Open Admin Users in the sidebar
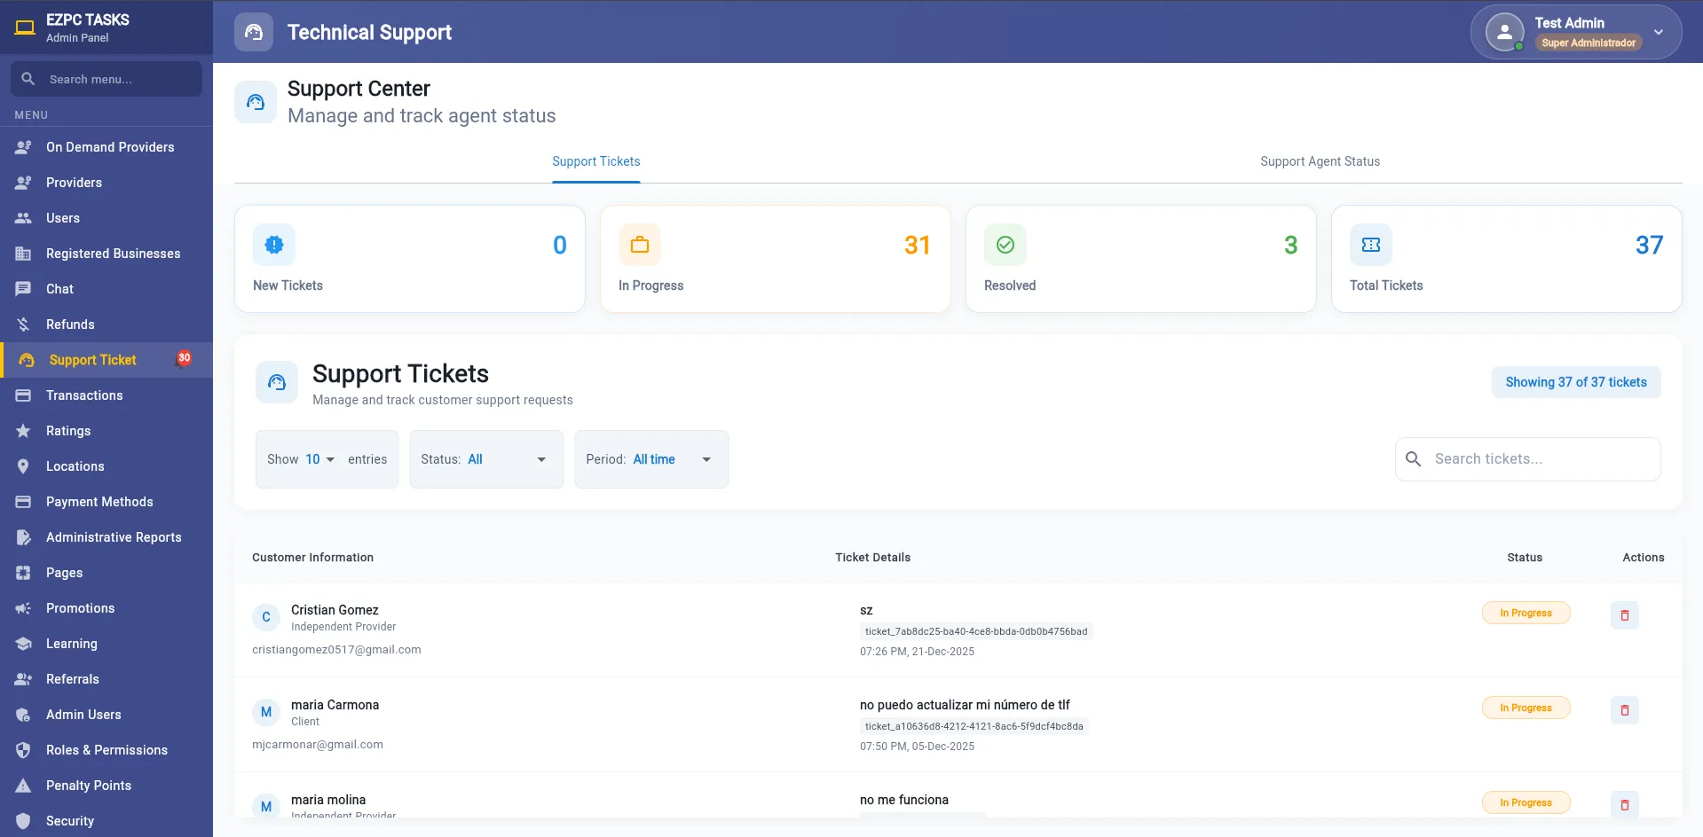The height and width of the screenshot is (837, 1703). click(106, 715)
